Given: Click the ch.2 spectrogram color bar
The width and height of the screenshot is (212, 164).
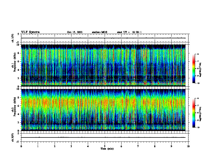Looking at the screenshot, I should pos(194,113).
